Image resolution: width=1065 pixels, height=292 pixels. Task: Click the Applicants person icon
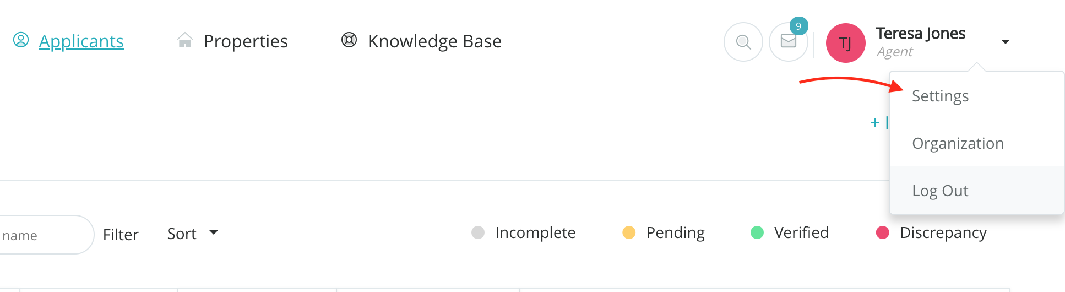click(x=21, y=40)
